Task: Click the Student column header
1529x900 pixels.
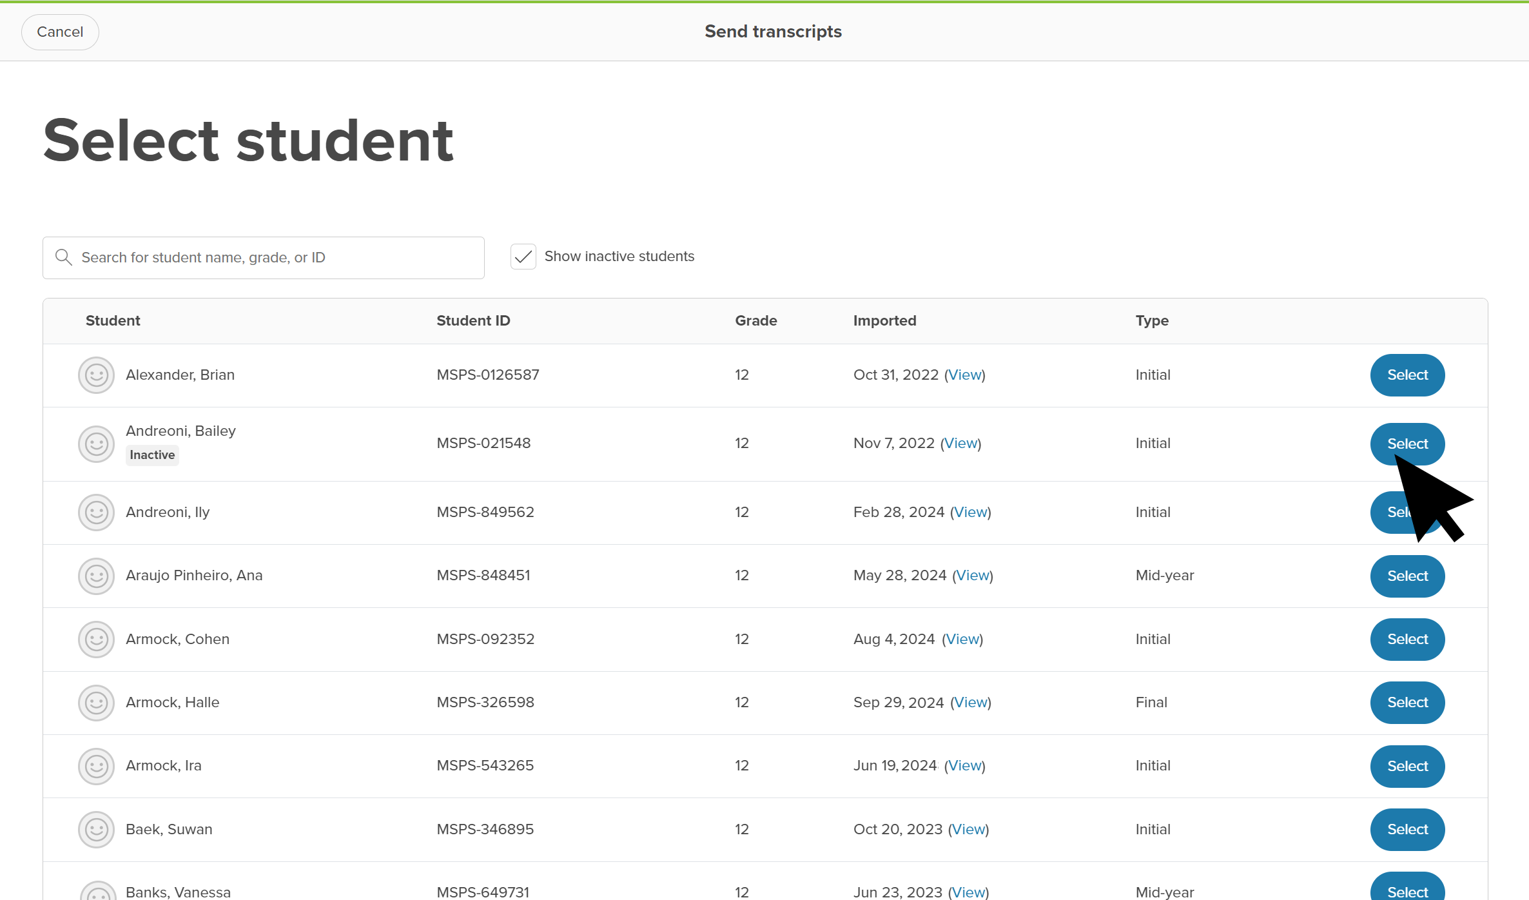Action: pos(112,320)
